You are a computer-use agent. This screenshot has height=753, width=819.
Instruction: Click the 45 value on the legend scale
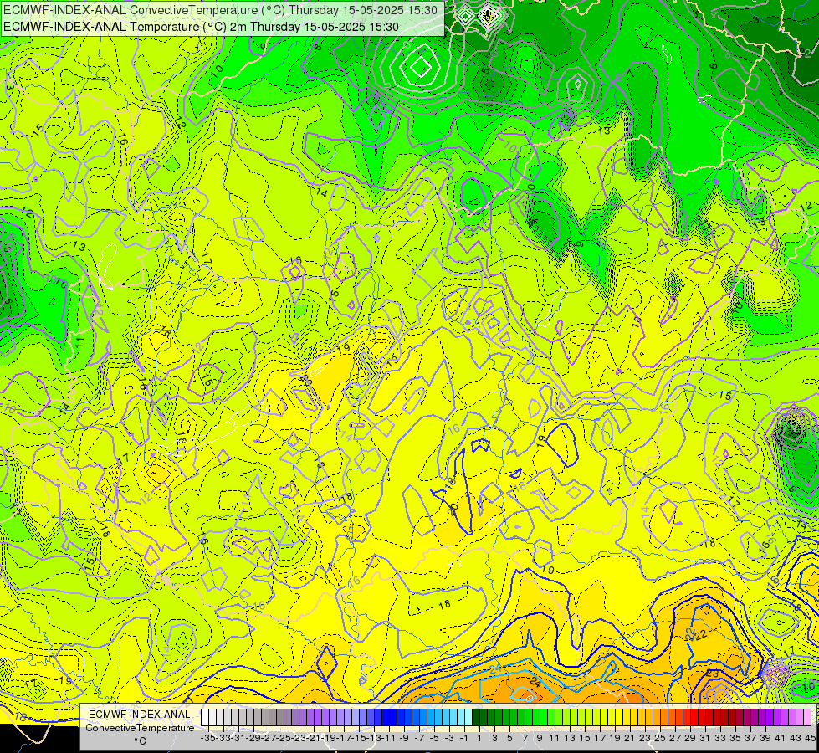tap(810, 738)
